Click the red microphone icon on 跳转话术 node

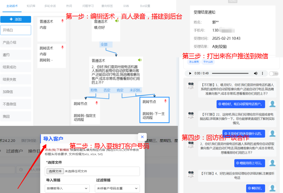(x=63, y=48)
